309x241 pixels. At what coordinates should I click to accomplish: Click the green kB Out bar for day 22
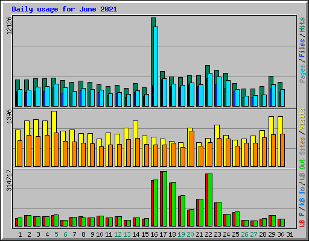tap(210, 200)
